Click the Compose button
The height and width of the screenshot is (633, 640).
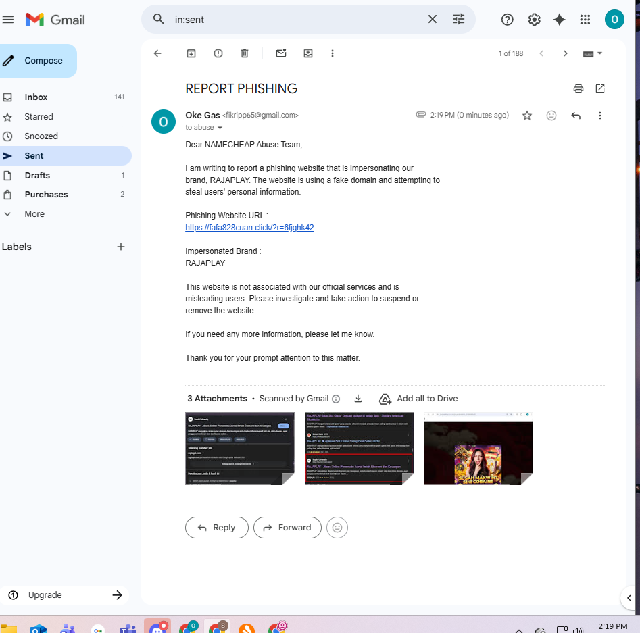pyautogui.click(x=39, y=60)
